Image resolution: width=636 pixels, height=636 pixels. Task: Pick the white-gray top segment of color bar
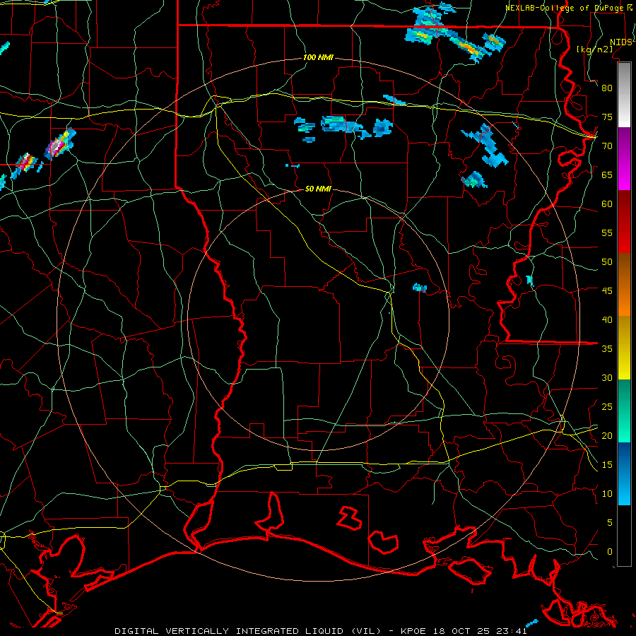point(624,95)
